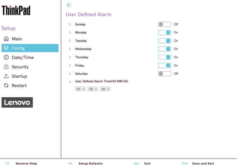This screenshot has width=237, height=166.
Task: Open the minutes dropdown showing 50
Action: [x=93, y=89]
